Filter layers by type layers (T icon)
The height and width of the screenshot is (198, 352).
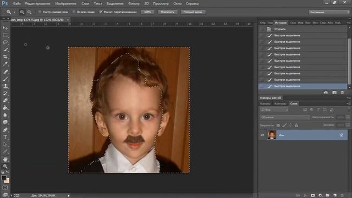(x=318, y=109)
